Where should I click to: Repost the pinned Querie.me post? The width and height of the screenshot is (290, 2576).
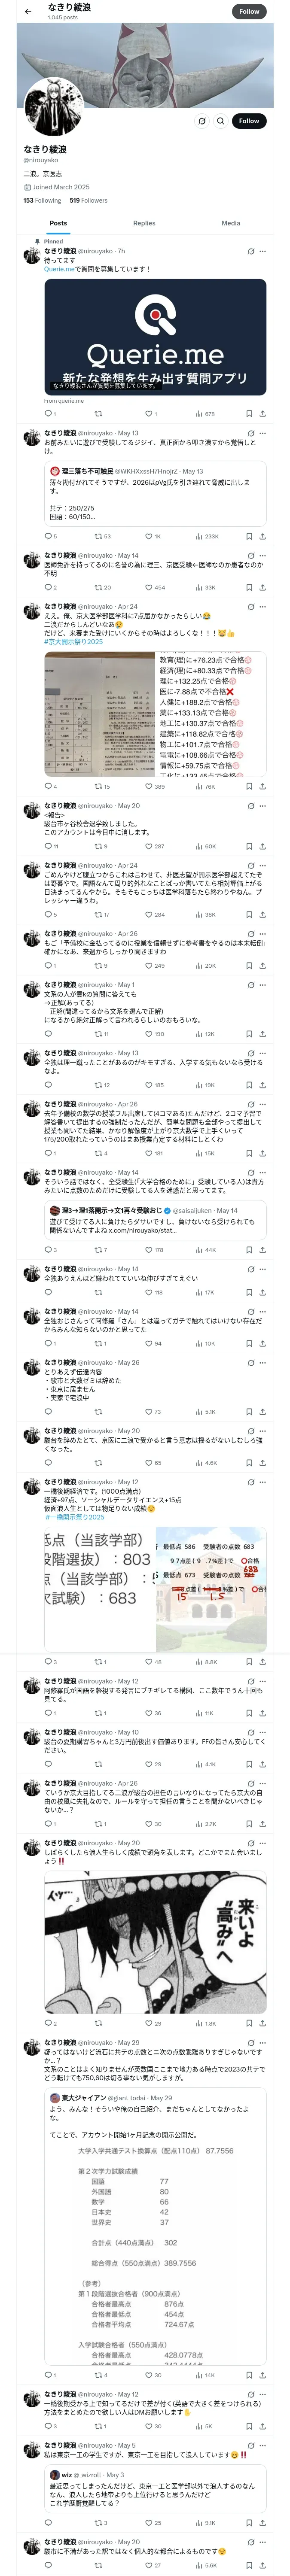(x=98, y=413)
